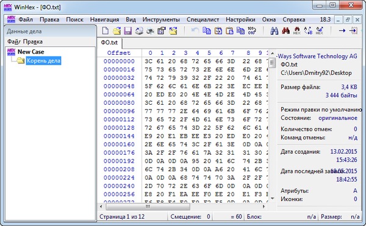Open the main Правка menu beside Поиск
The height and width of the screenshot is (226, 366).
point(49,19)
